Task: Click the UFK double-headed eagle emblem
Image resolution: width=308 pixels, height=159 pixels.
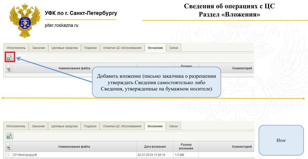Action: [25, 20]
